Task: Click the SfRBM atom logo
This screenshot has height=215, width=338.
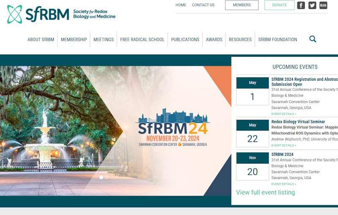Action: click(14, 14)
